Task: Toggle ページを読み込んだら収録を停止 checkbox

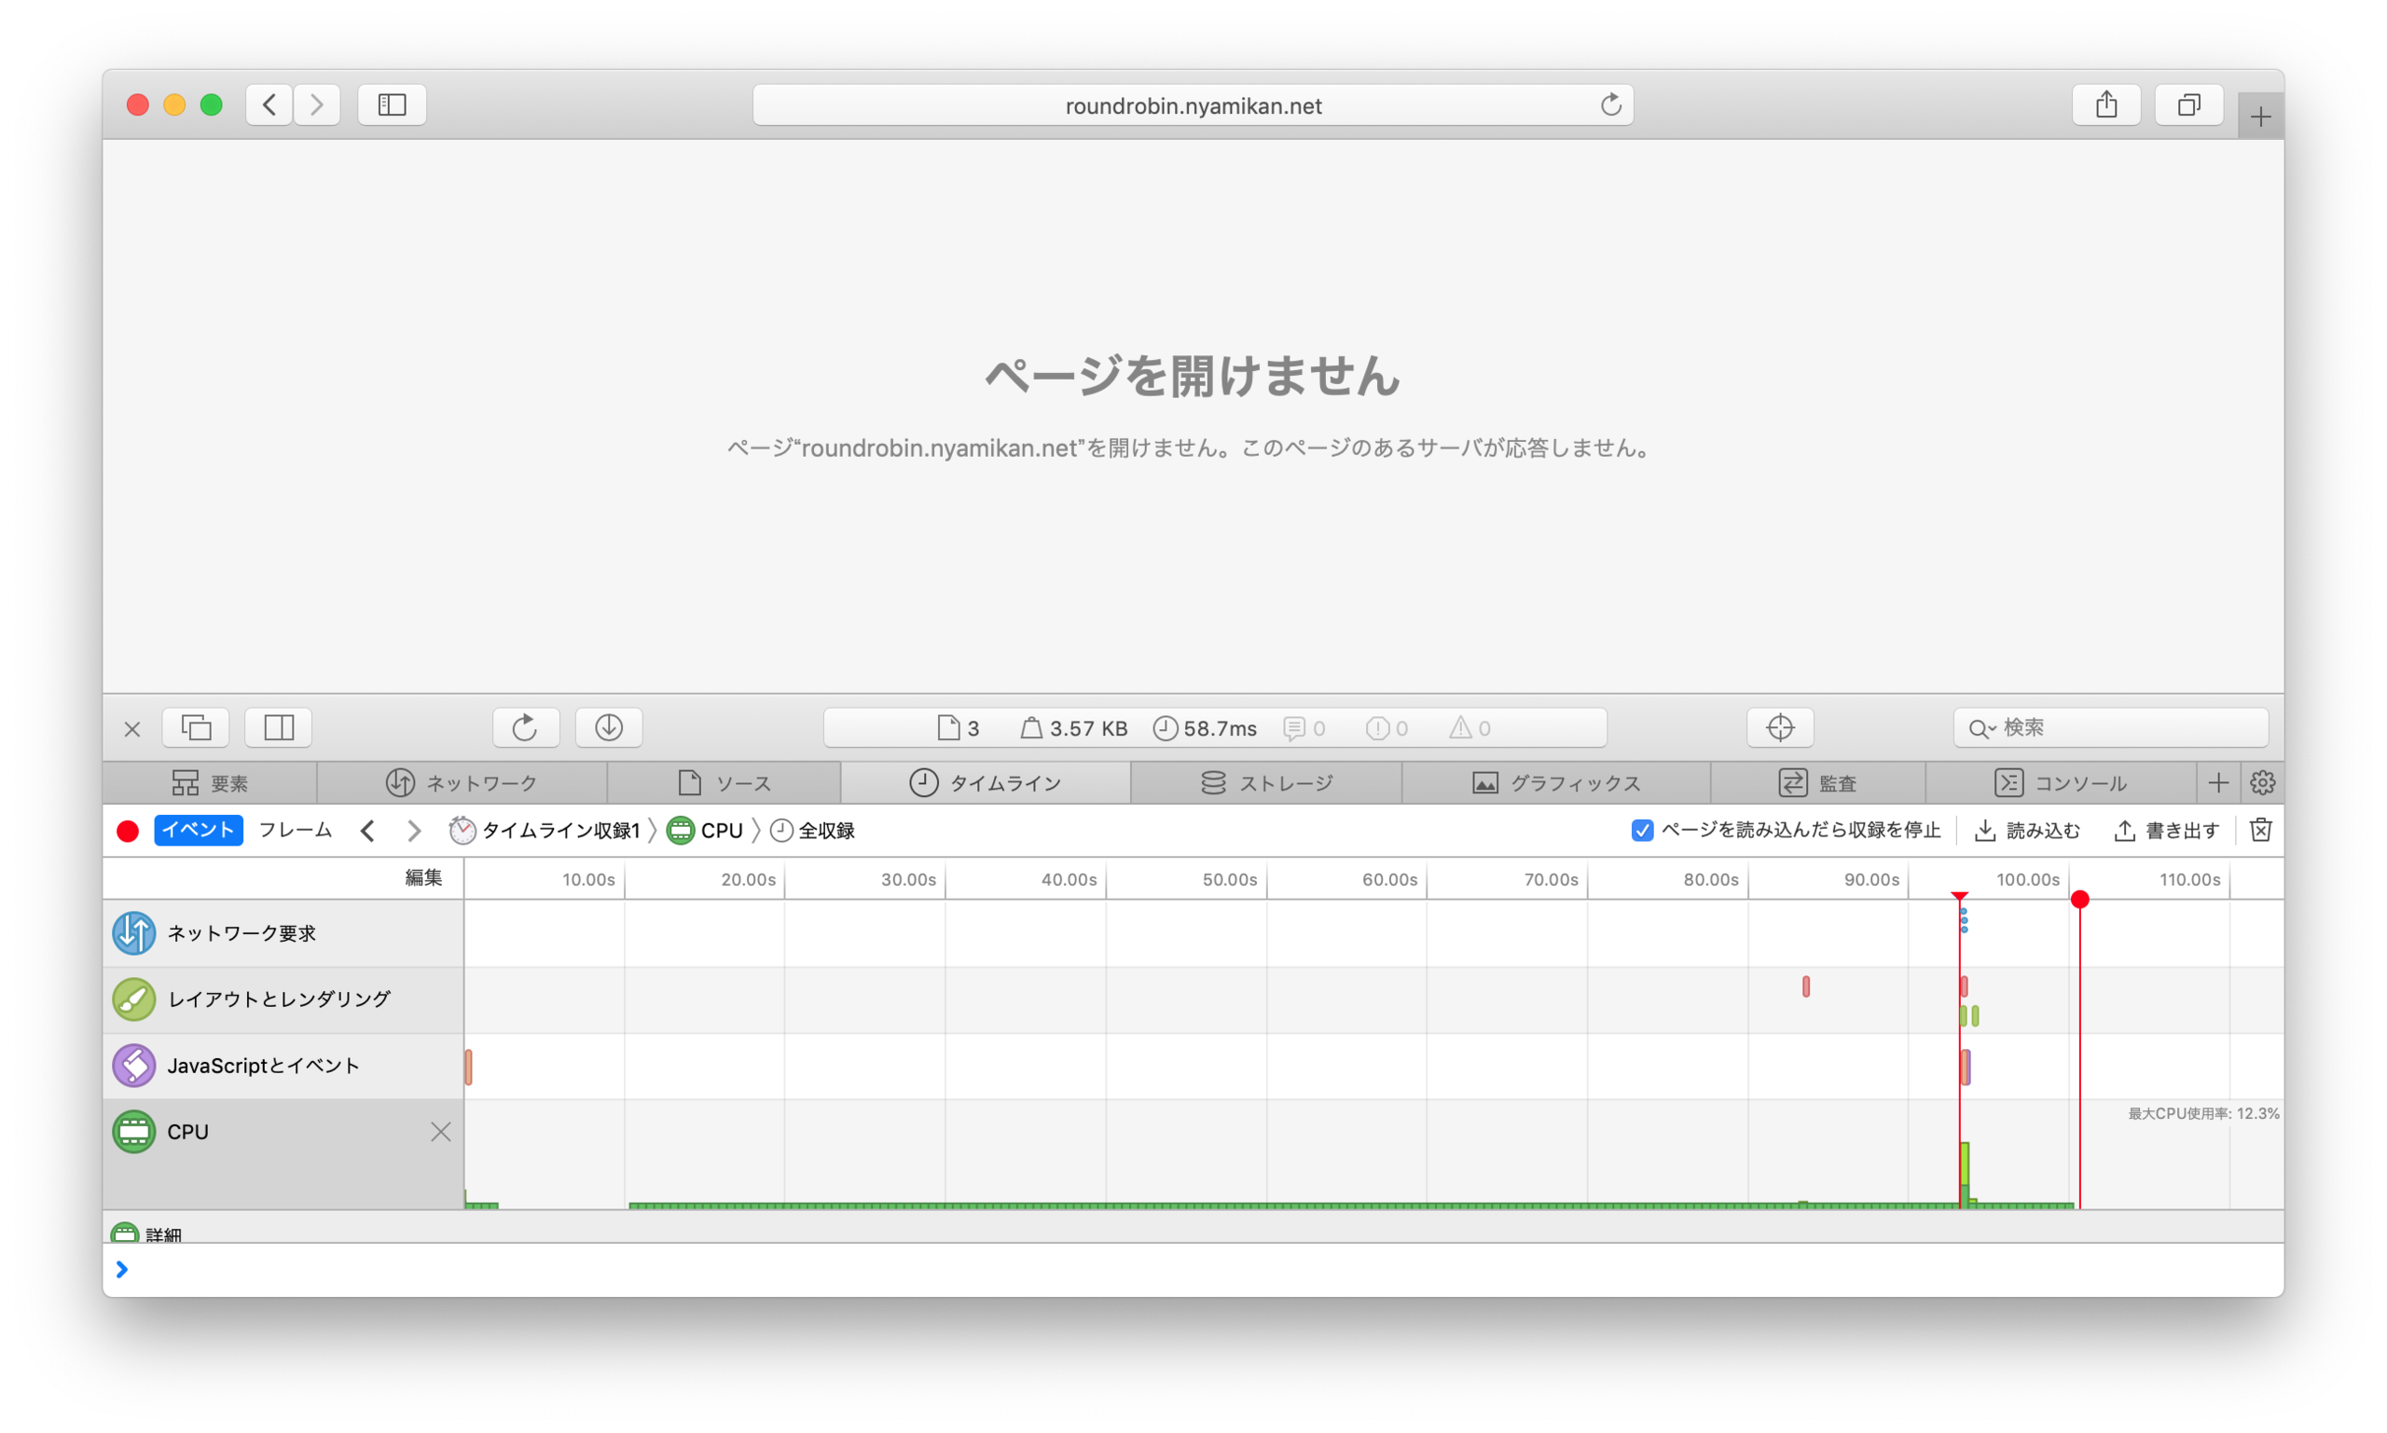Action: (1642, 831)
